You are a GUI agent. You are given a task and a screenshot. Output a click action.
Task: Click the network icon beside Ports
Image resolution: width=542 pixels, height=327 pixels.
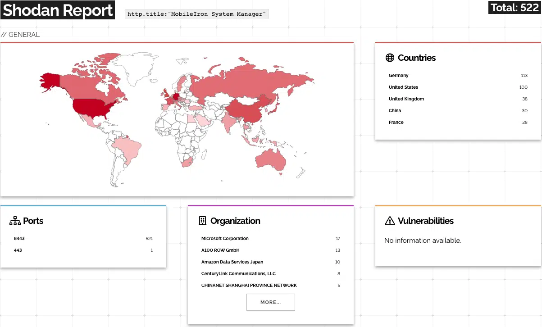pyautogui.click(x=15, y=221)
